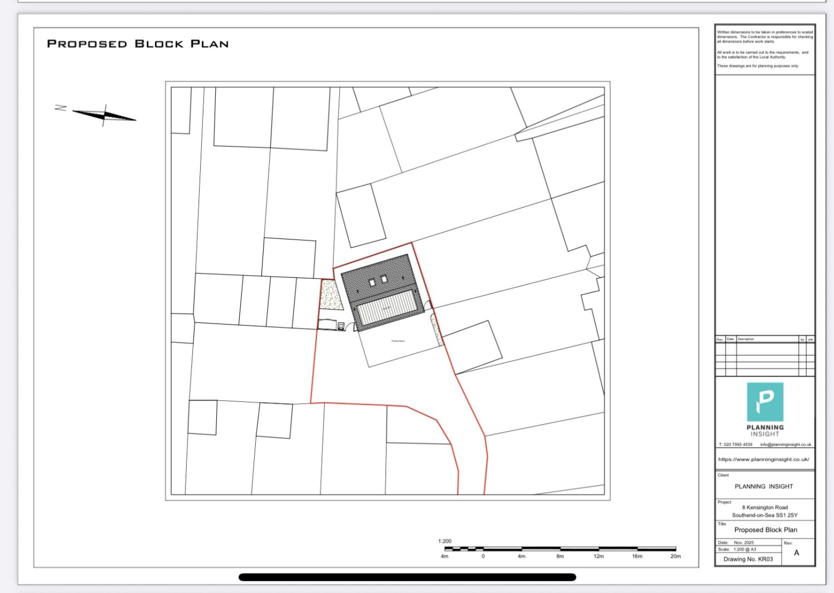
Task: Click the "Parking Space" label on the plan
Action: coord(398,341)
